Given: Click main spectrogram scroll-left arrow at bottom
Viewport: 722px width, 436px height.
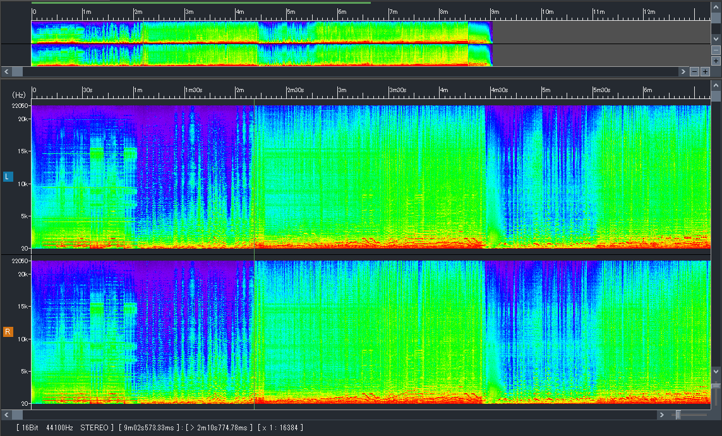Looking at the screenshot, I should (x=6, y=415).
